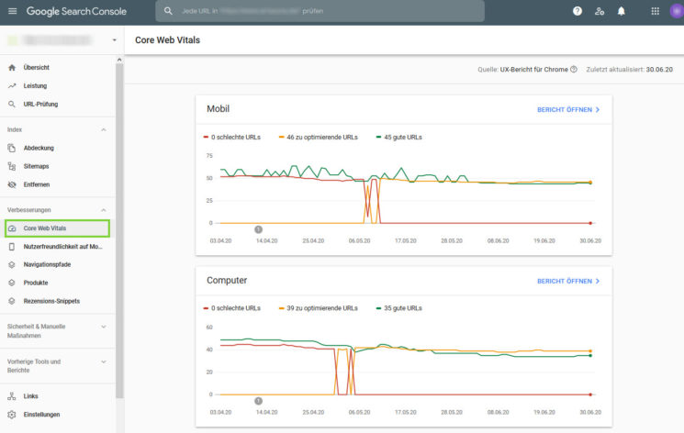Collapse the Verbesserungen section
This screenshot has width=684, height=433.
(104, 210)
